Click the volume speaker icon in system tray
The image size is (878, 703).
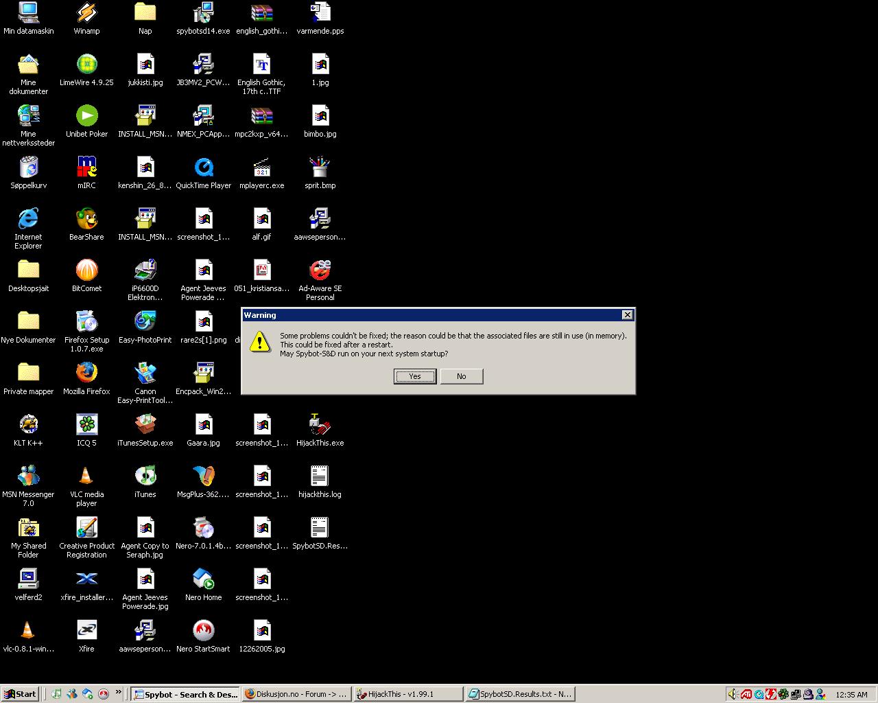point(733,694)
